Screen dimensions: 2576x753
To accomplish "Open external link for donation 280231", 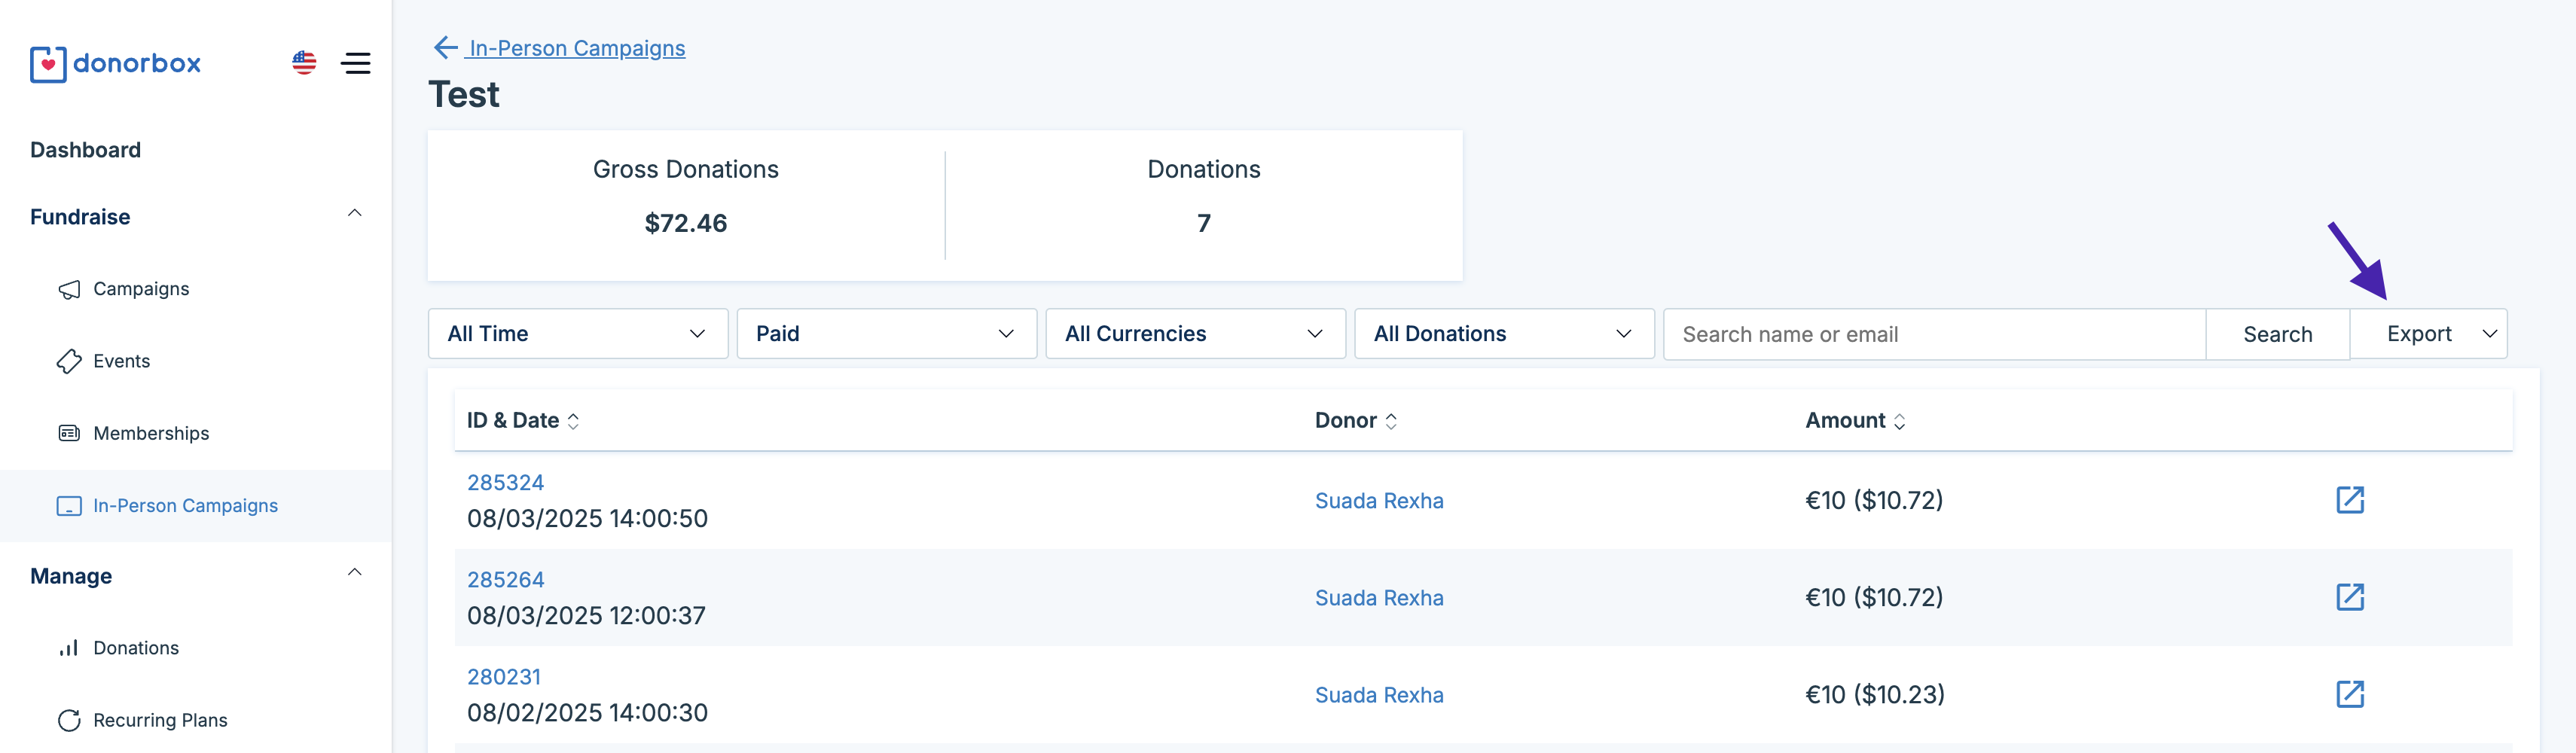I will (2349, 694).
